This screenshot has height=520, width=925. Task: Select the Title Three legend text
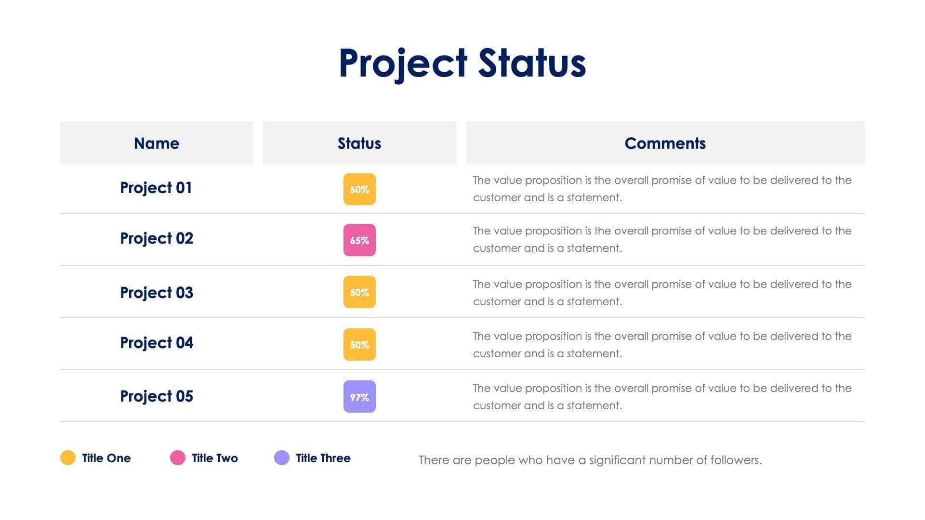tap(323, 458)
